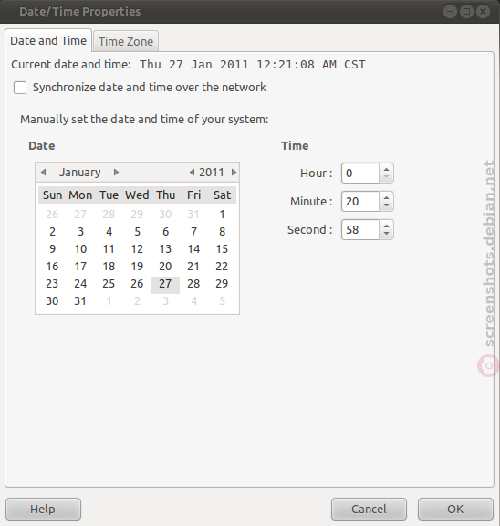Open Help for date properties
Image resolution: width=500 pixels, height=526 pixels.
pos(43,510)
